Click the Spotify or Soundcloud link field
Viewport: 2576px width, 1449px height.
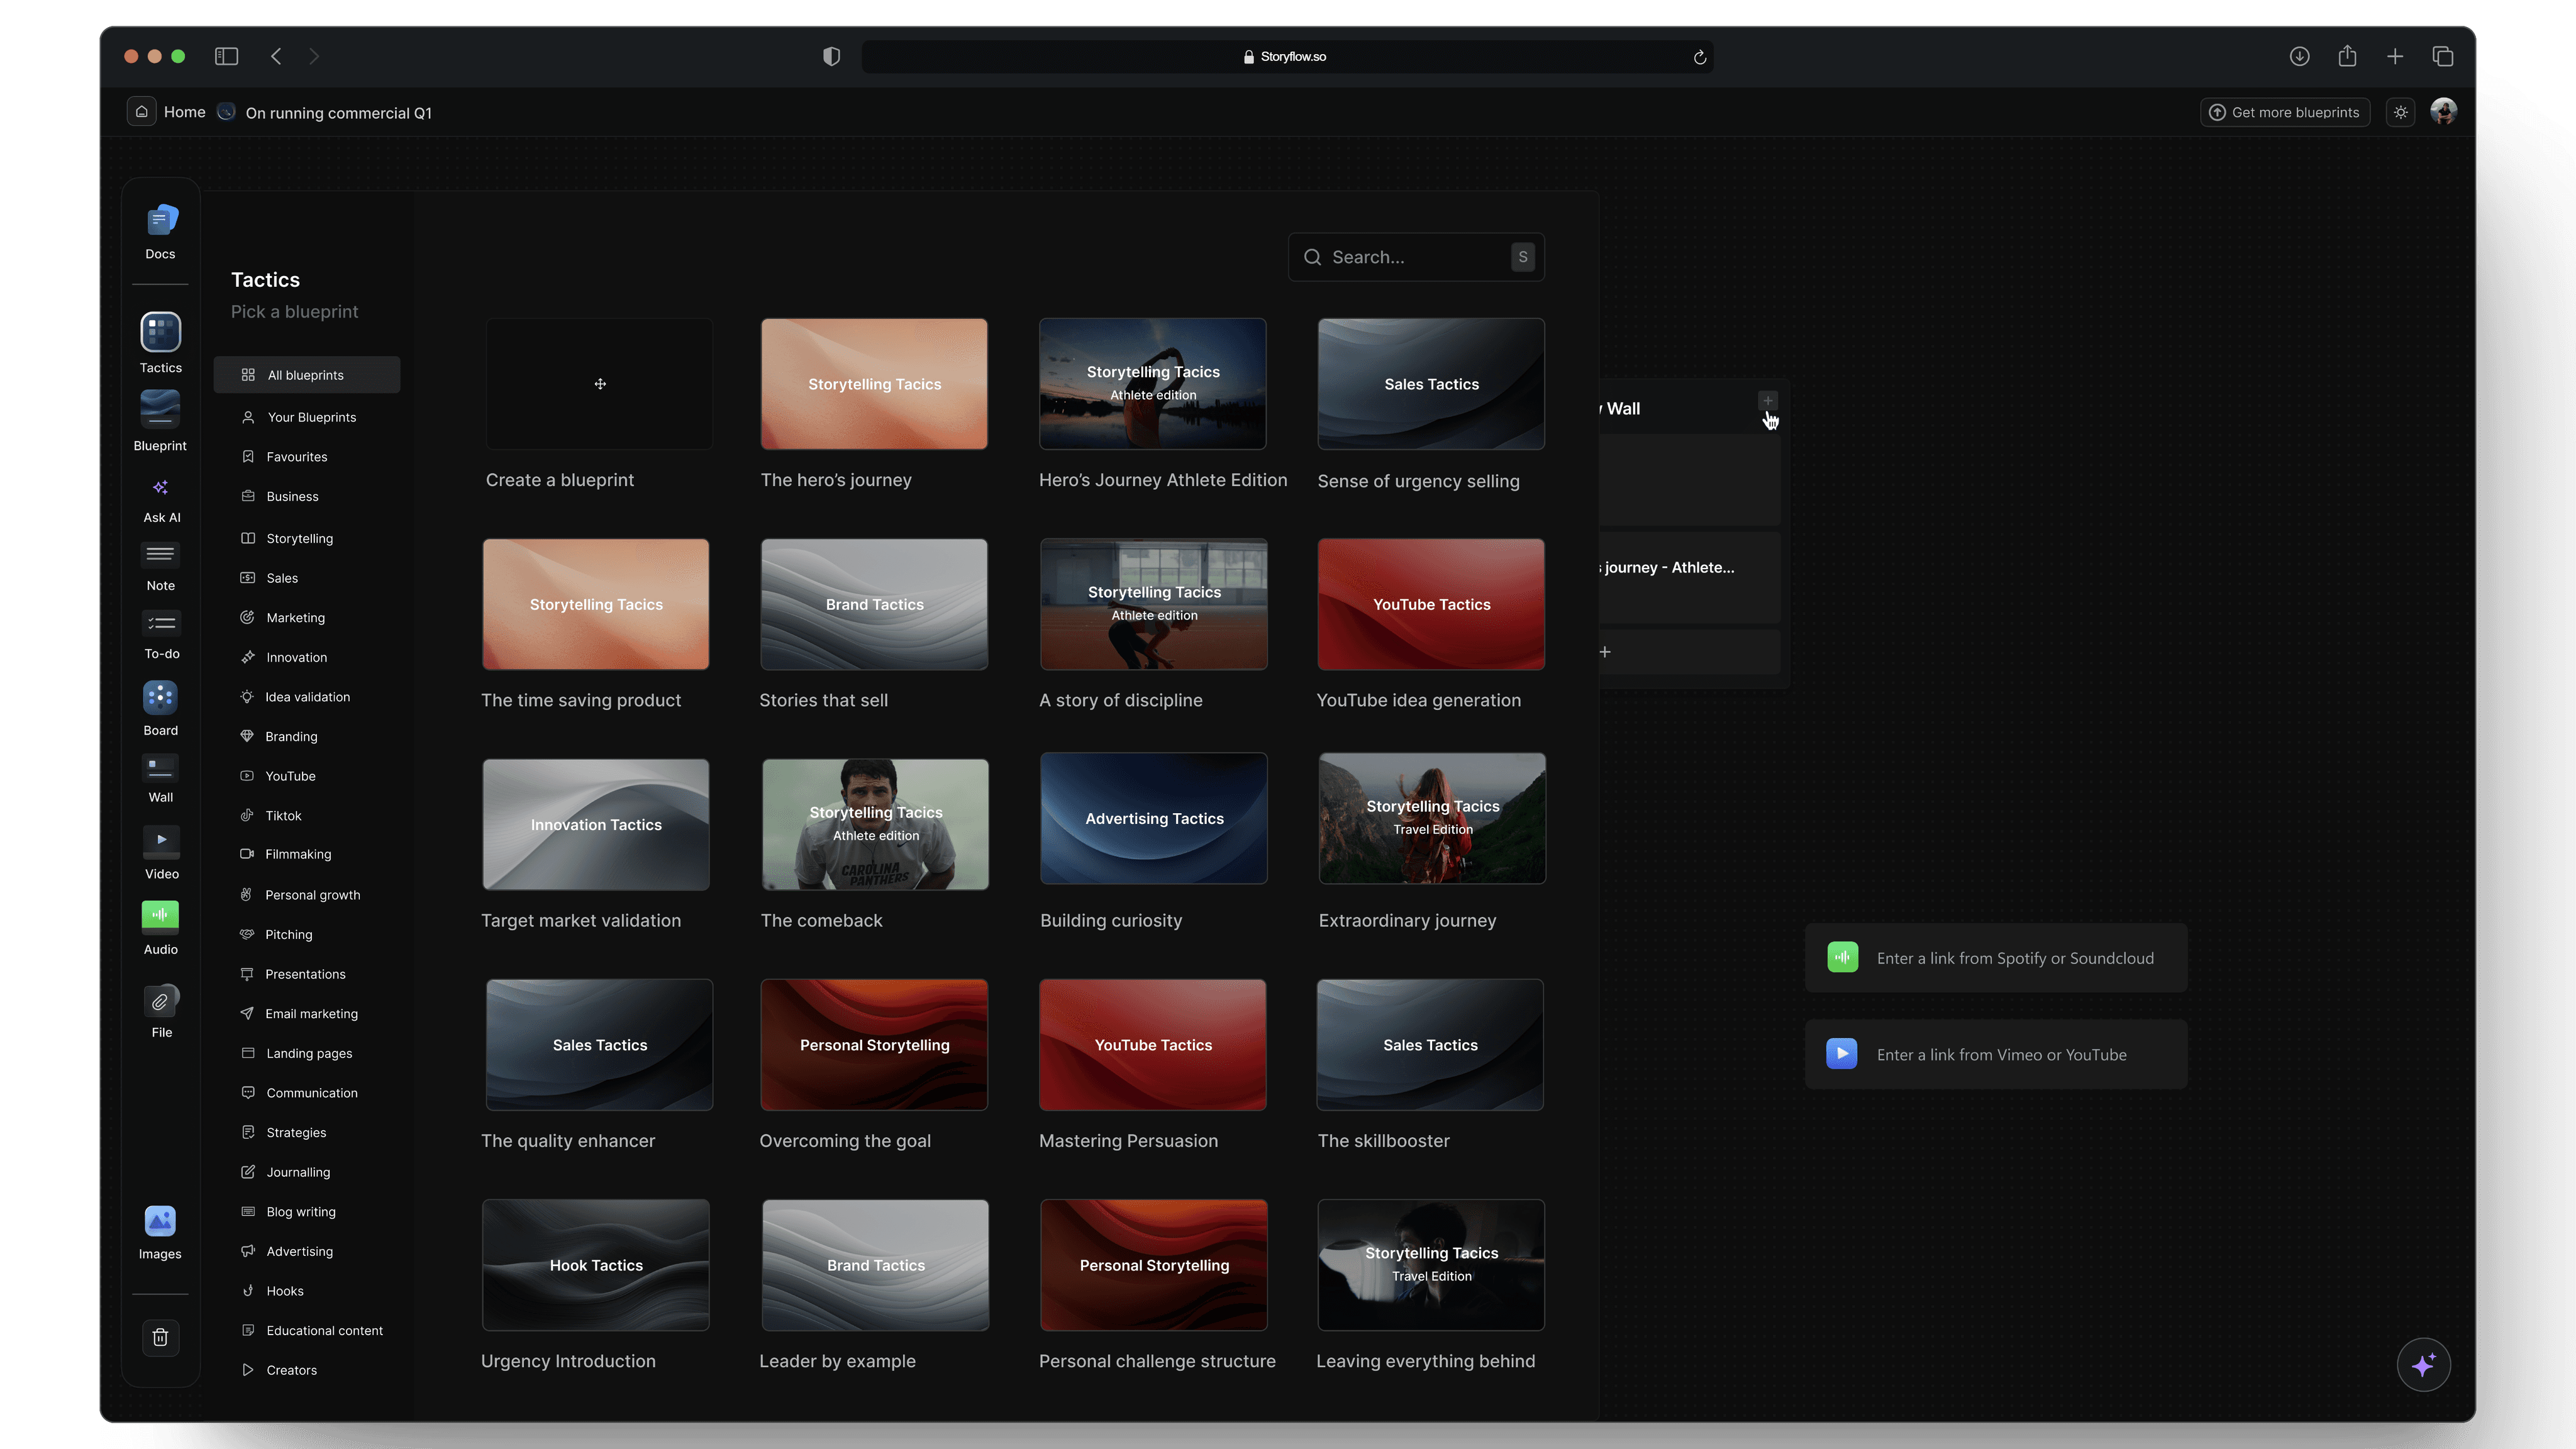click(1996, 958)
